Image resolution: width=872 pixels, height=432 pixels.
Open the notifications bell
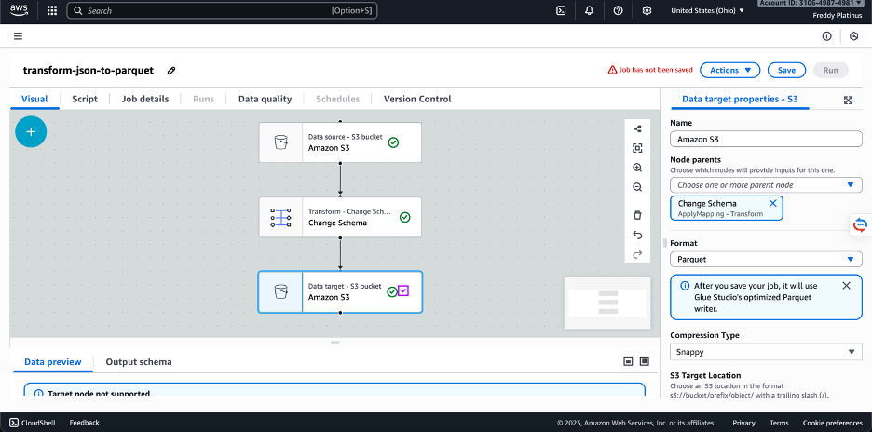pyautogui.click(x=590, y=10)
